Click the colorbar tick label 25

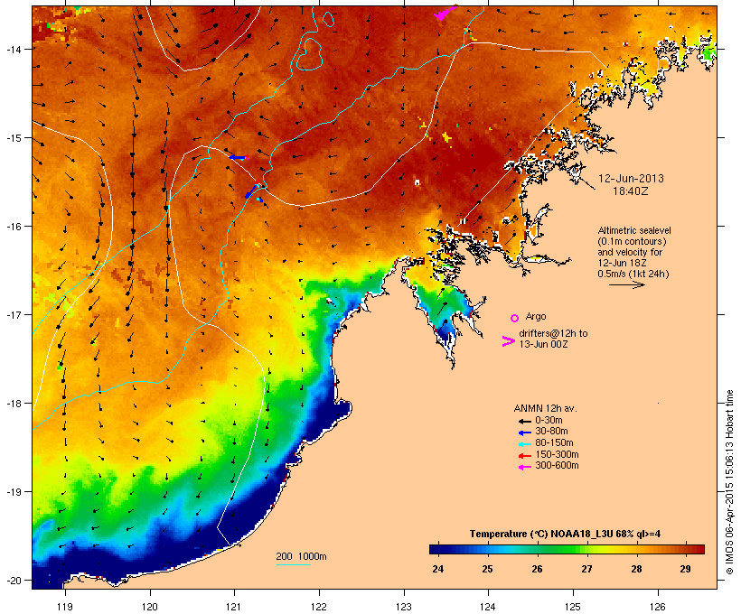pyautogui.click(x=487, y=569)
